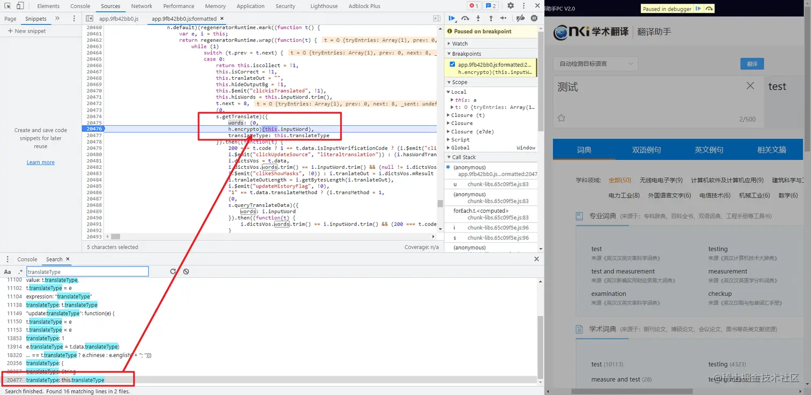The width and height of the screenshot is (811, 395).
Task: Clear the 测试 input text with X
Action: (x=750, y=86)
